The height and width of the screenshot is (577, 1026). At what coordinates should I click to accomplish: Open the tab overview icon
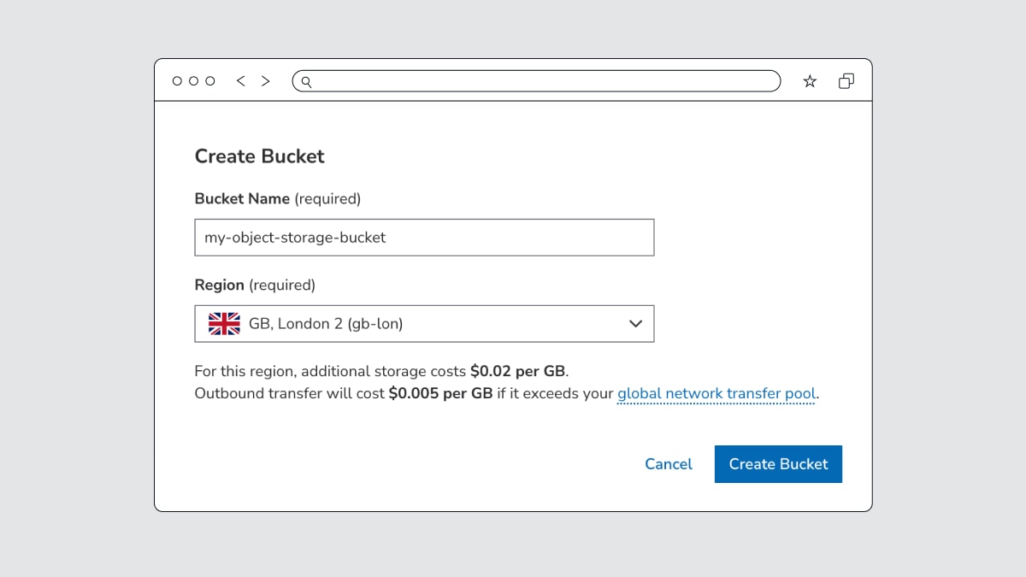[846, 80]
